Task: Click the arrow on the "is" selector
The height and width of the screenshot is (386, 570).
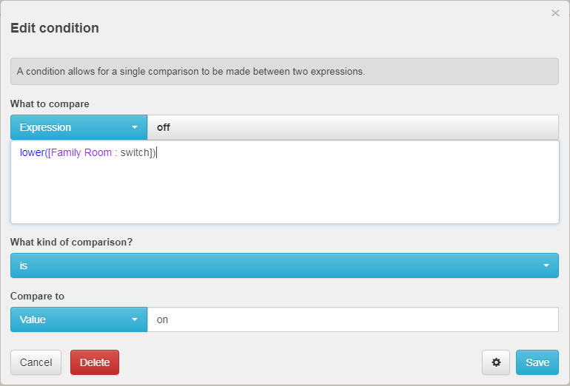Action: tap(546, 265)
